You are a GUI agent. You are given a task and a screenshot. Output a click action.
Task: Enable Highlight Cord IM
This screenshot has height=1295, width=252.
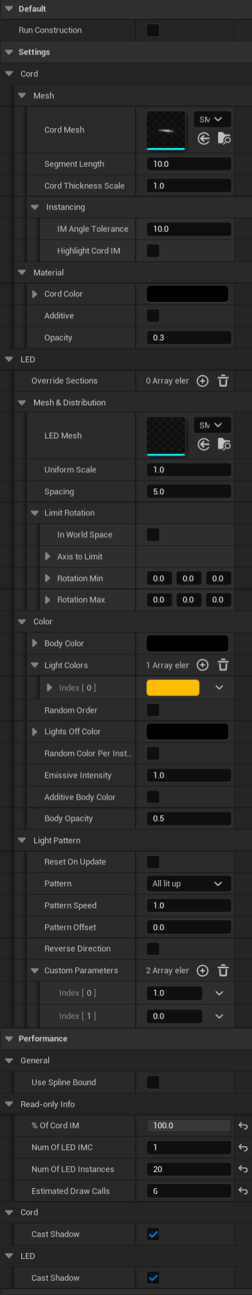(153, 250)
